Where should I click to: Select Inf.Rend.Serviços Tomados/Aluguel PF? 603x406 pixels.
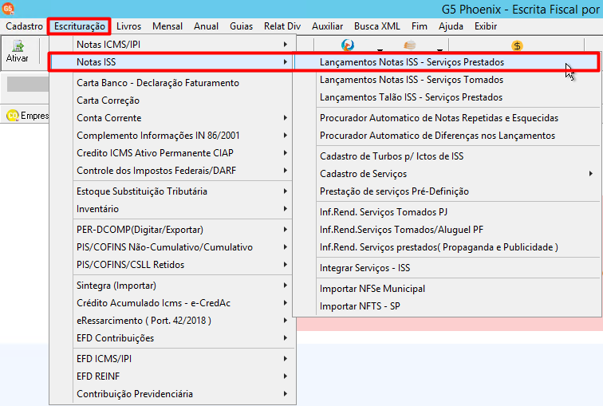(447, 230)
